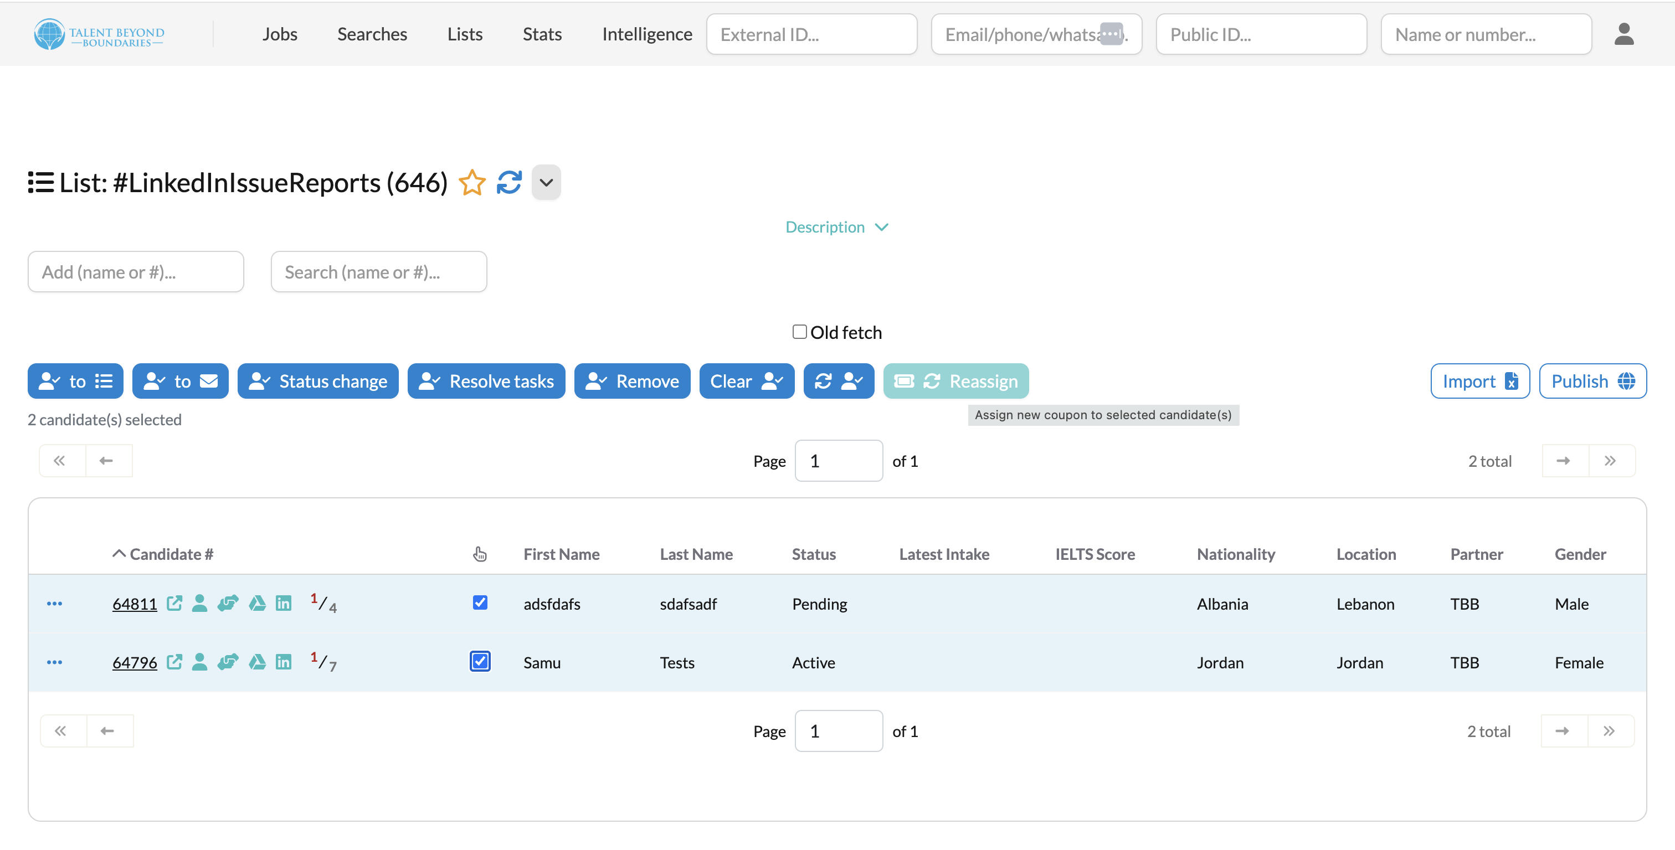Click the handshake Salesforce icon for 64811
The height and width of the screenshot is (850, 1675).
point(228,603)
